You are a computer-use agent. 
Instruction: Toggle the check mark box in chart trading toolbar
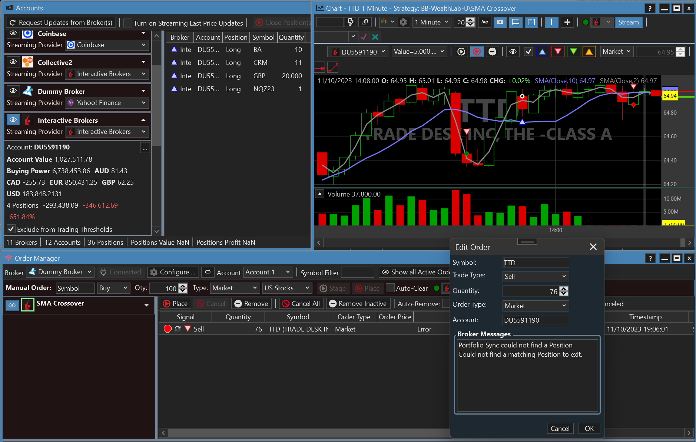click(528, 52)
